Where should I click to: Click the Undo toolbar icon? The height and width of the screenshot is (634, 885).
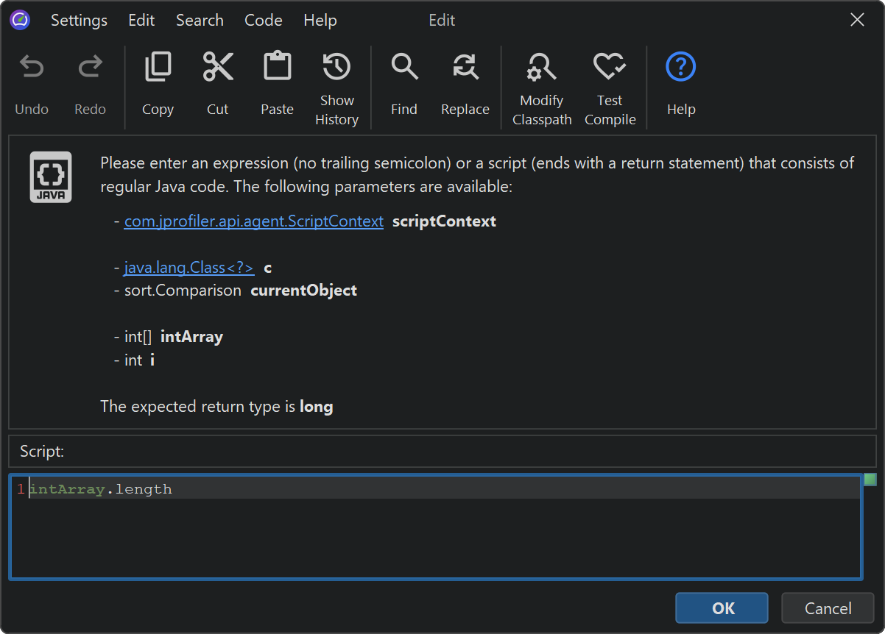pyautogui.click(x=32, y=68)
